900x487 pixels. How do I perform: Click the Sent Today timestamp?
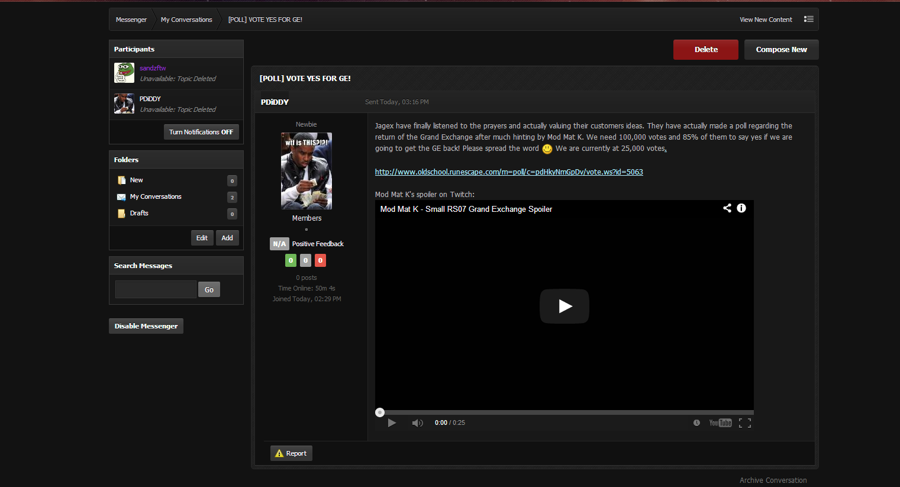pyautogui.click(x=397, y=102)
